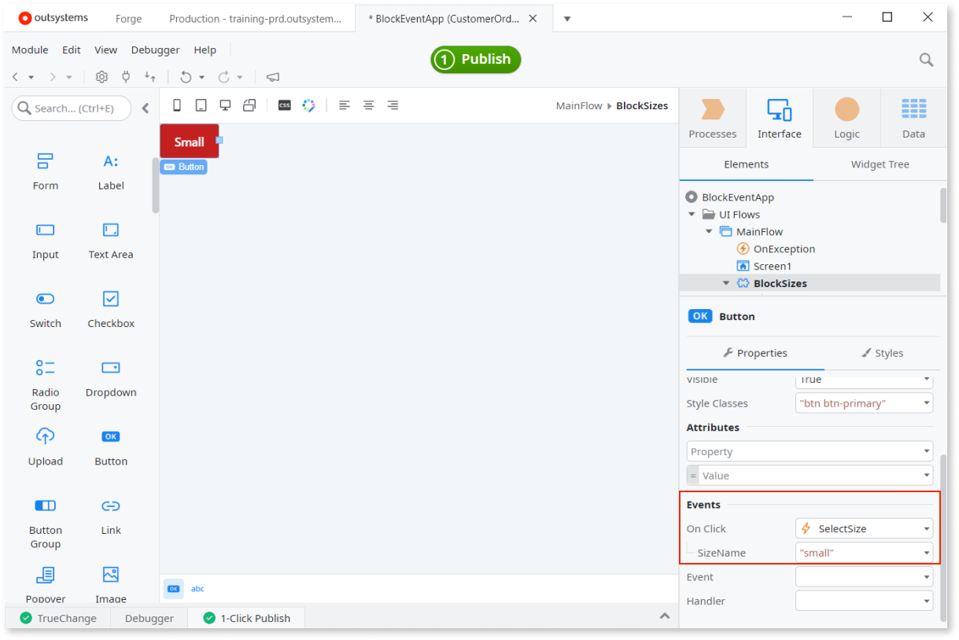Select the Radio Group widget

[45, 385]
